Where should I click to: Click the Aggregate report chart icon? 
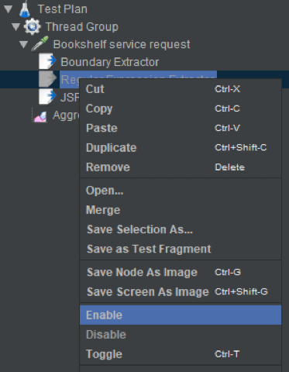click(40, 116)
